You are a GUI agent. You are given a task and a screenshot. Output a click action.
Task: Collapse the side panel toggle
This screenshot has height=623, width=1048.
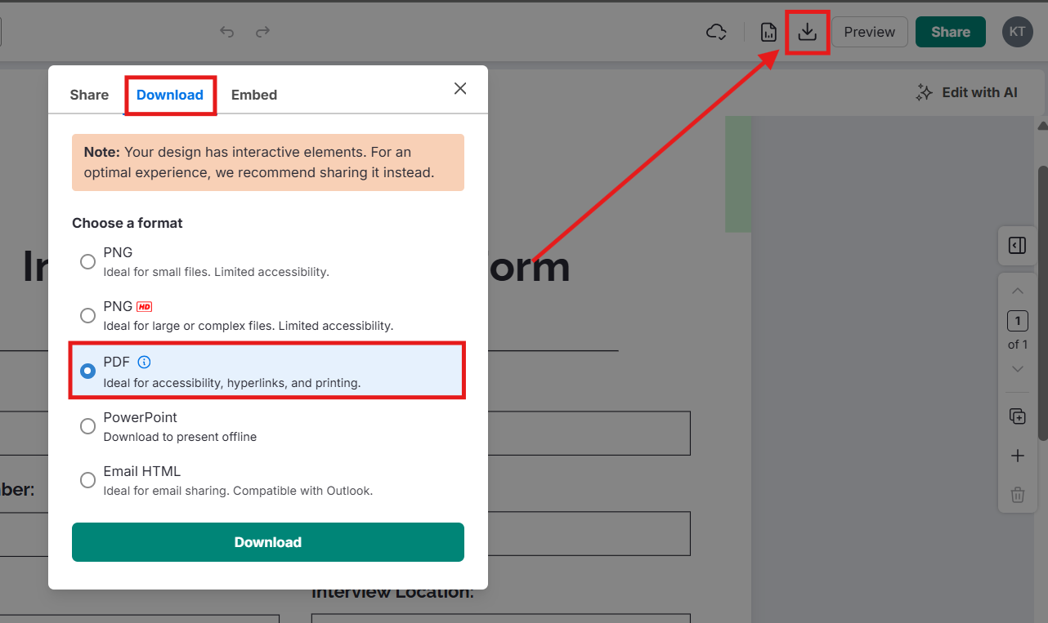1017,246
